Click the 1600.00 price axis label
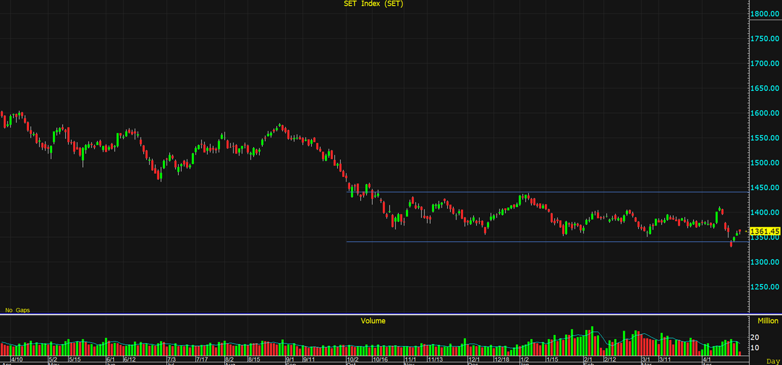 click(x=765, y=113)
